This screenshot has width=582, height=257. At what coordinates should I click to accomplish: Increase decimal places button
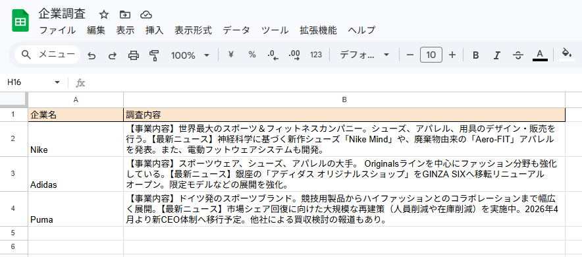[x=294, y=55]
